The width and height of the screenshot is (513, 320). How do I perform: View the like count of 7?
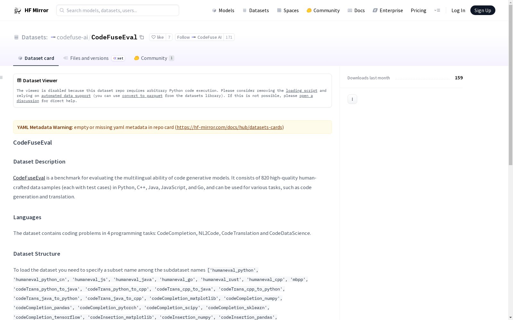169,37
